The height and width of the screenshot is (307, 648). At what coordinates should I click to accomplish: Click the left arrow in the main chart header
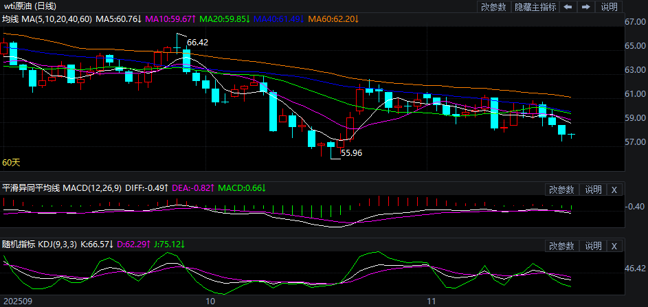coord(568,7)
